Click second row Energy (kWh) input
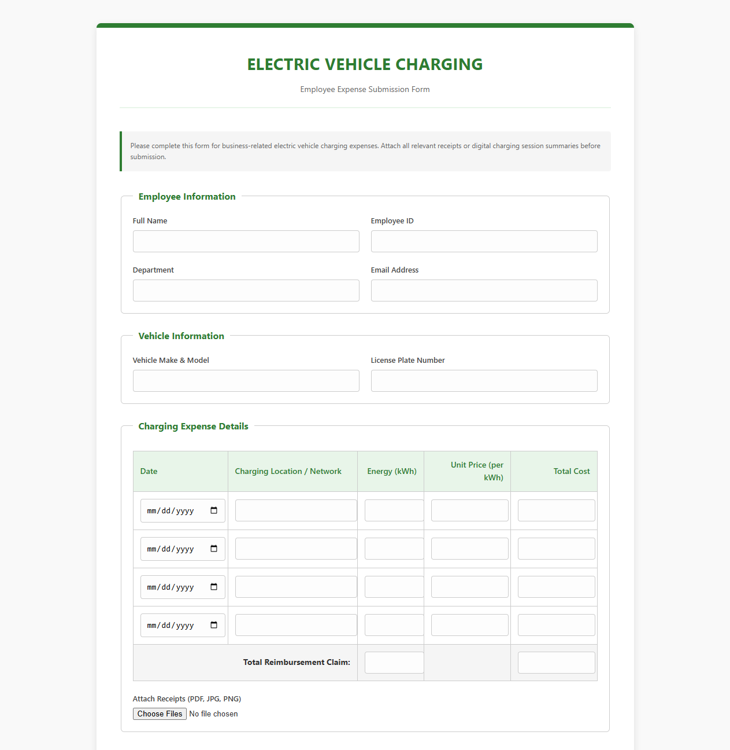 (394, 549)
